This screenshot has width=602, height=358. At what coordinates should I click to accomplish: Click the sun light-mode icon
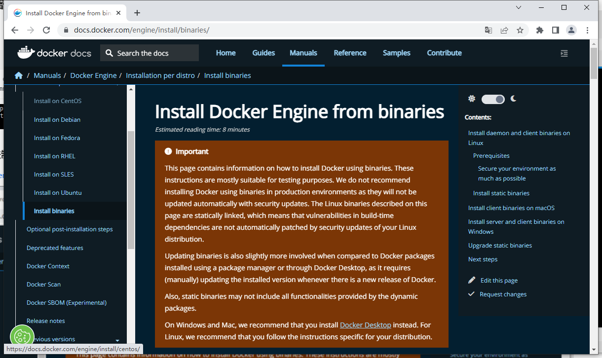tap(472, 99)
